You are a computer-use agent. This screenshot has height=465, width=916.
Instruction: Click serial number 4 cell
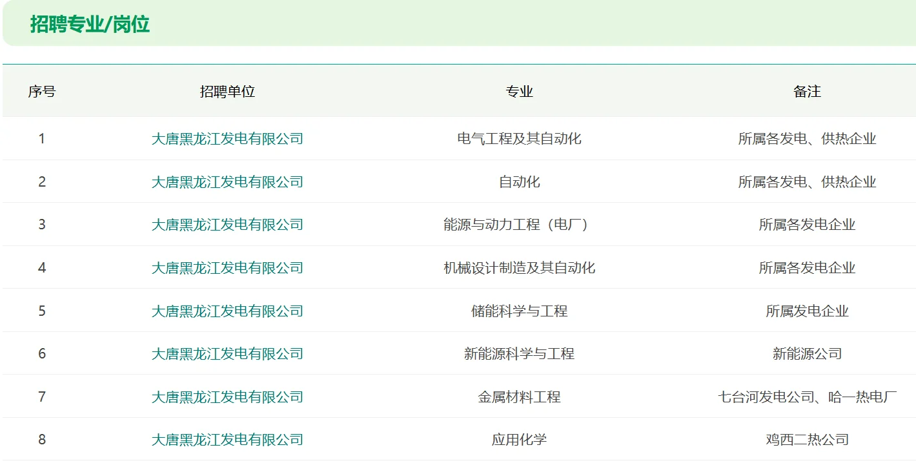[42, 267]
